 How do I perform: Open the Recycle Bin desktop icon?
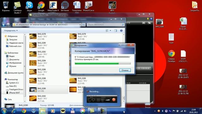6,6
